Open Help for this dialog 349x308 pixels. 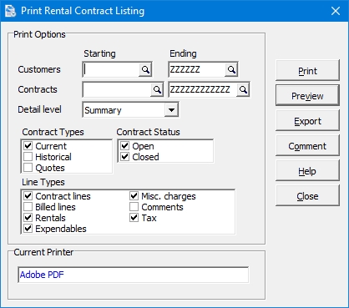coord(307,170)
